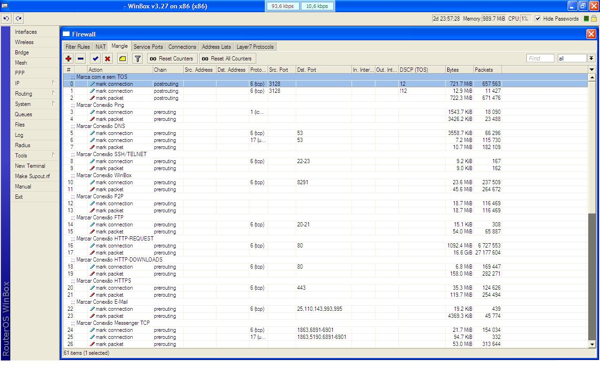Sort by the Chain column header
The image size is (600, 375).
pos(168,70)
